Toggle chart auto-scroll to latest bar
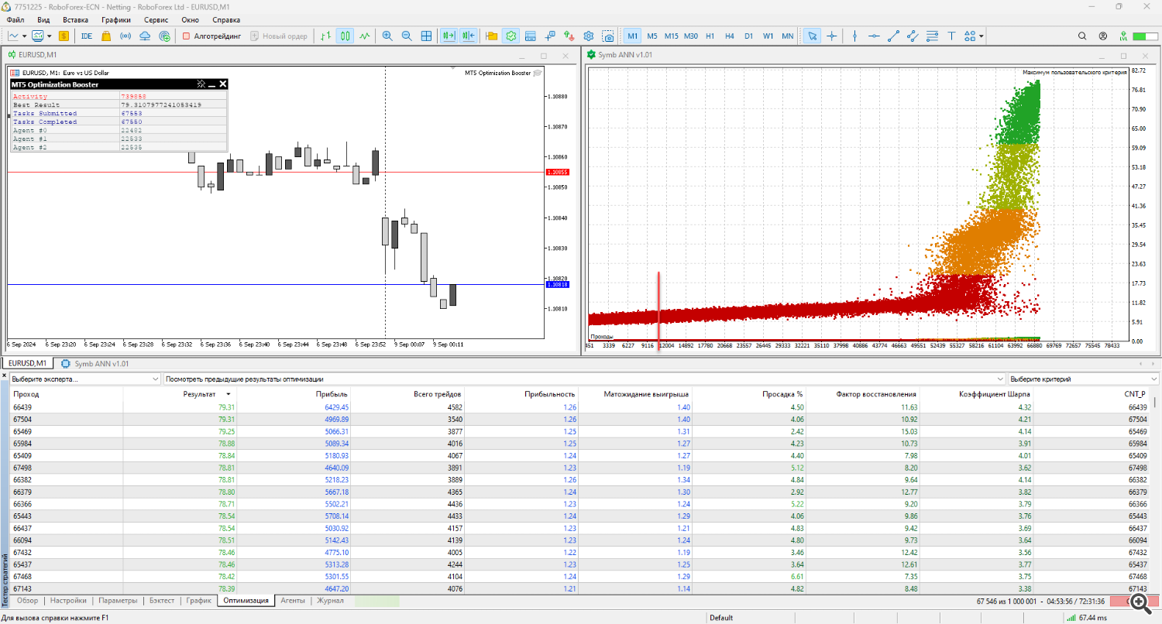 (449, 36)
